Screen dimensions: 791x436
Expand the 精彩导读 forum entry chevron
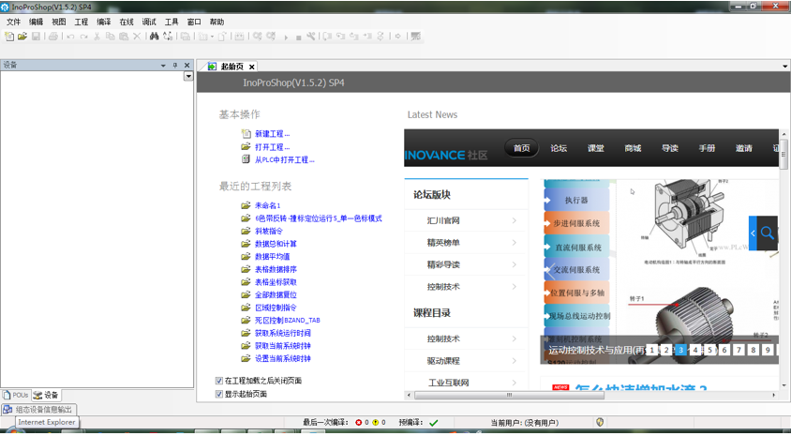click(x=514, y=264)
